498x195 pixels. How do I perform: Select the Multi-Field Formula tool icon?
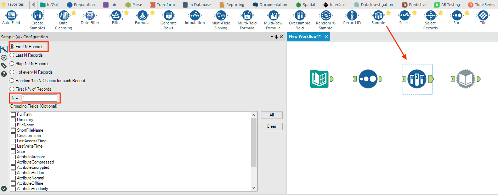tap(247, 15)
